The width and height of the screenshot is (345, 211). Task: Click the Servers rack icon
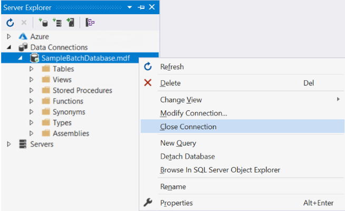tap(23, 144)
